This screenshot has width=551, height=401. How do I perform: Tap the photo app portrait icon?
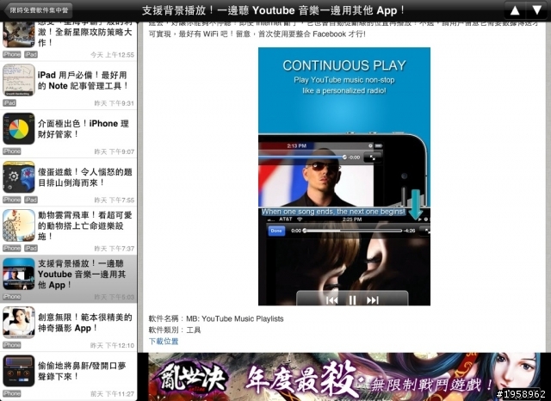(x=19, y=323)
